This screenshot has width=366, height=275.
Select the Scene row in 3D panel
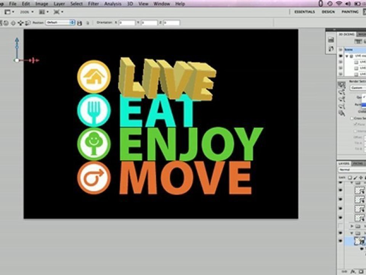click(x=355, y=50)
